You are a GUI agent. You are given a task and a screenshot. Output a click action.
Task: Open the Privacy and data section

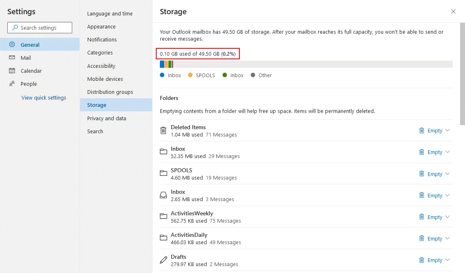pyautogui.click(x=106, y=118)
